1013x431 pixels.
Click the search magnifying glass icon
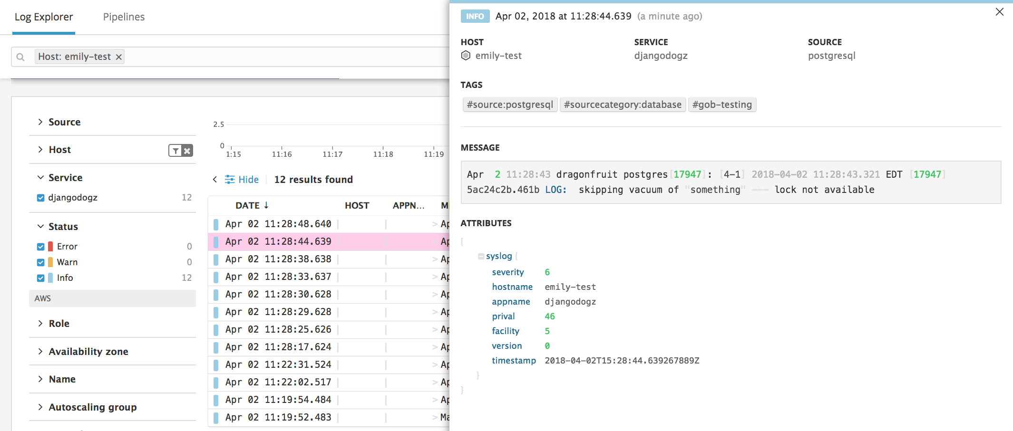point(20,57)
